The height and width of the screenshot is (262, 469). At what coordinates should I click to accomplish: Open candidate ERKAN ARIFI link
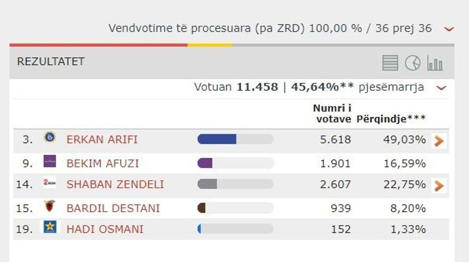[x=102, y=140]
